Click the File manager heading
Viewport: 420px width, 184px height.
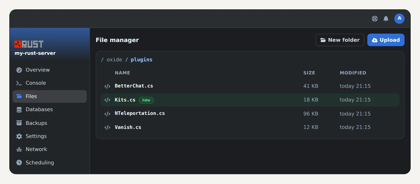117,40
